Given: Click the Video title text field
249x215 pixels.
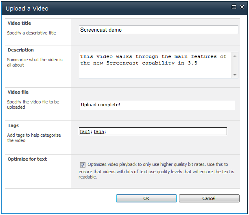Looking at the screenshot, I should 158,30.
